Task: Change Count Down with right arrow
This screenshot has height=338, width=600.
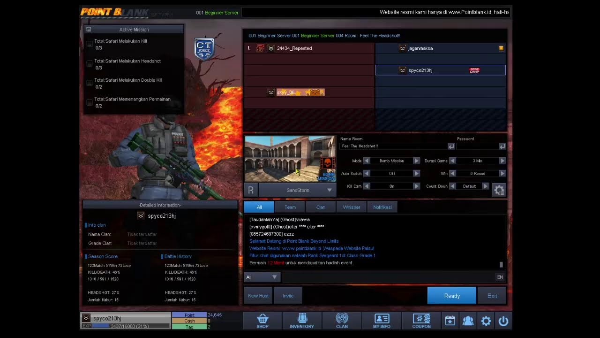Action: point(486,186)
